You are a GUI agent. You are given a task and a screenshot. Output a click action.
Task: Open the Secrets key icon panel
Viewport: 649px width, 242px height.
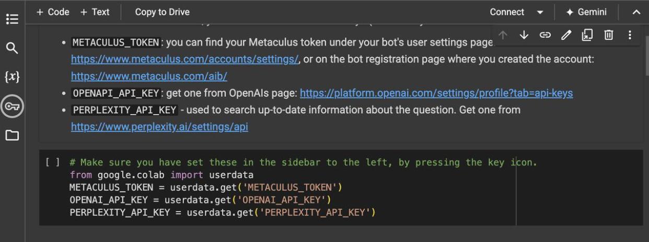click(x=11, y=106)
